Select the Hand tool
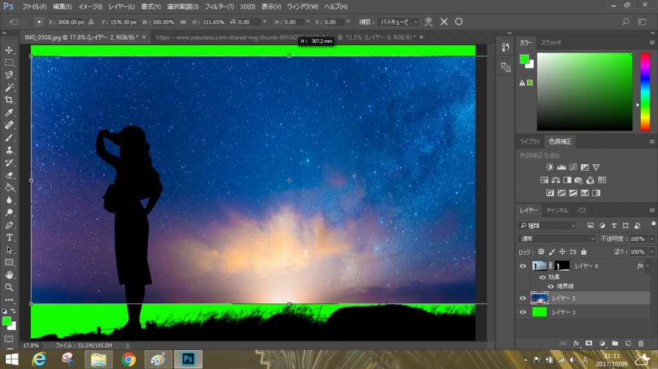Screen dimensions: 658x369 point(9,275)
